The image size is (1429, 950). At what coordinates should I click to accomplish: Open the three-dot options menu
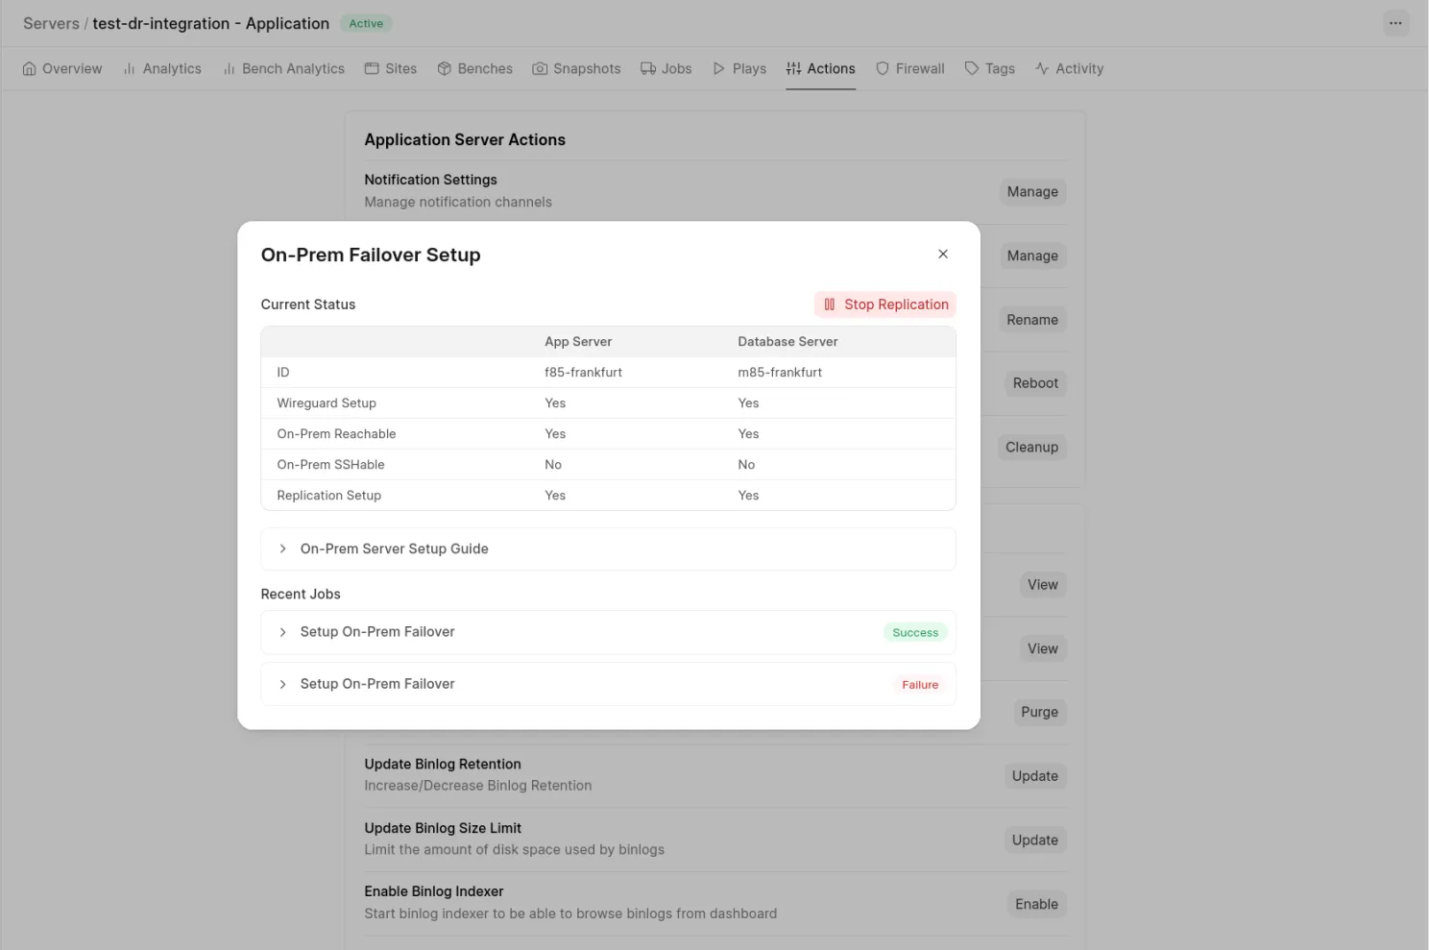click(x=1395, y=23)
